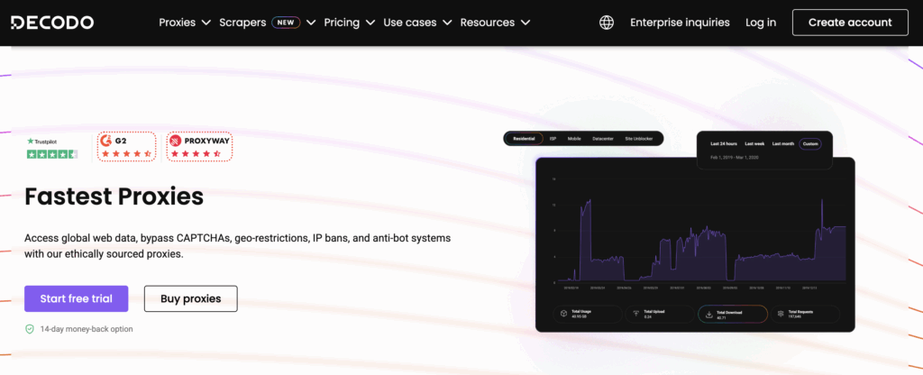The height and width of the screenshot is (375, 923).
Task: Select the Last 24 hours range
Action: pos(724,143)
